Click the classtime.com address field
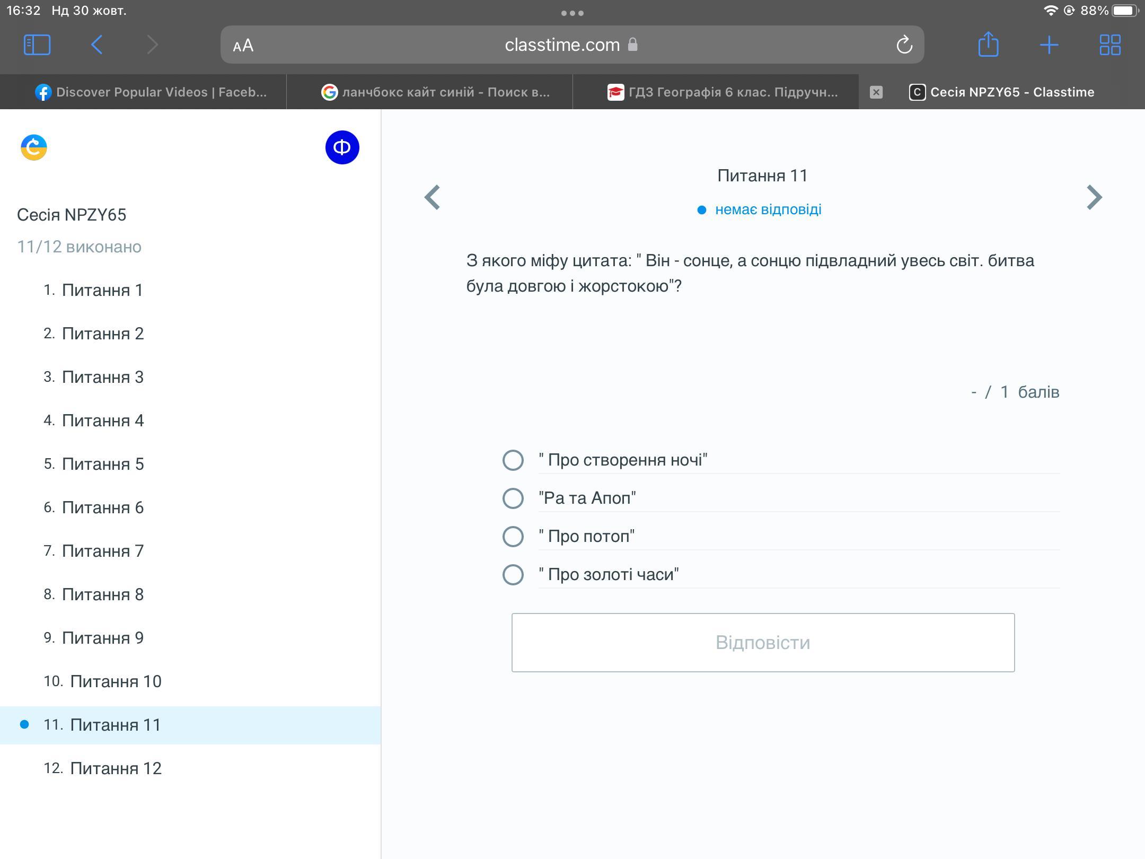This screenshot has width=1145, height=859. [x=562, y=45]
